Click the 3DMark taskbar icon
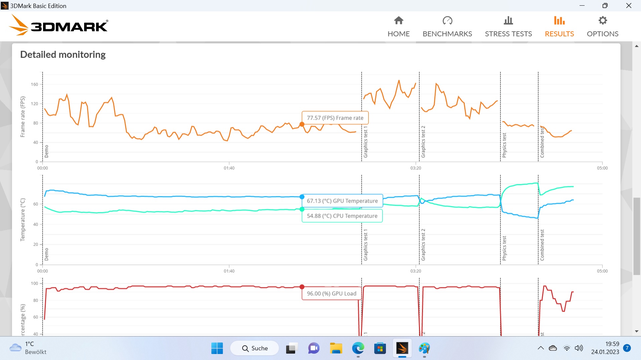Viewport: 641px width, 360px height. tap(402, 348)
